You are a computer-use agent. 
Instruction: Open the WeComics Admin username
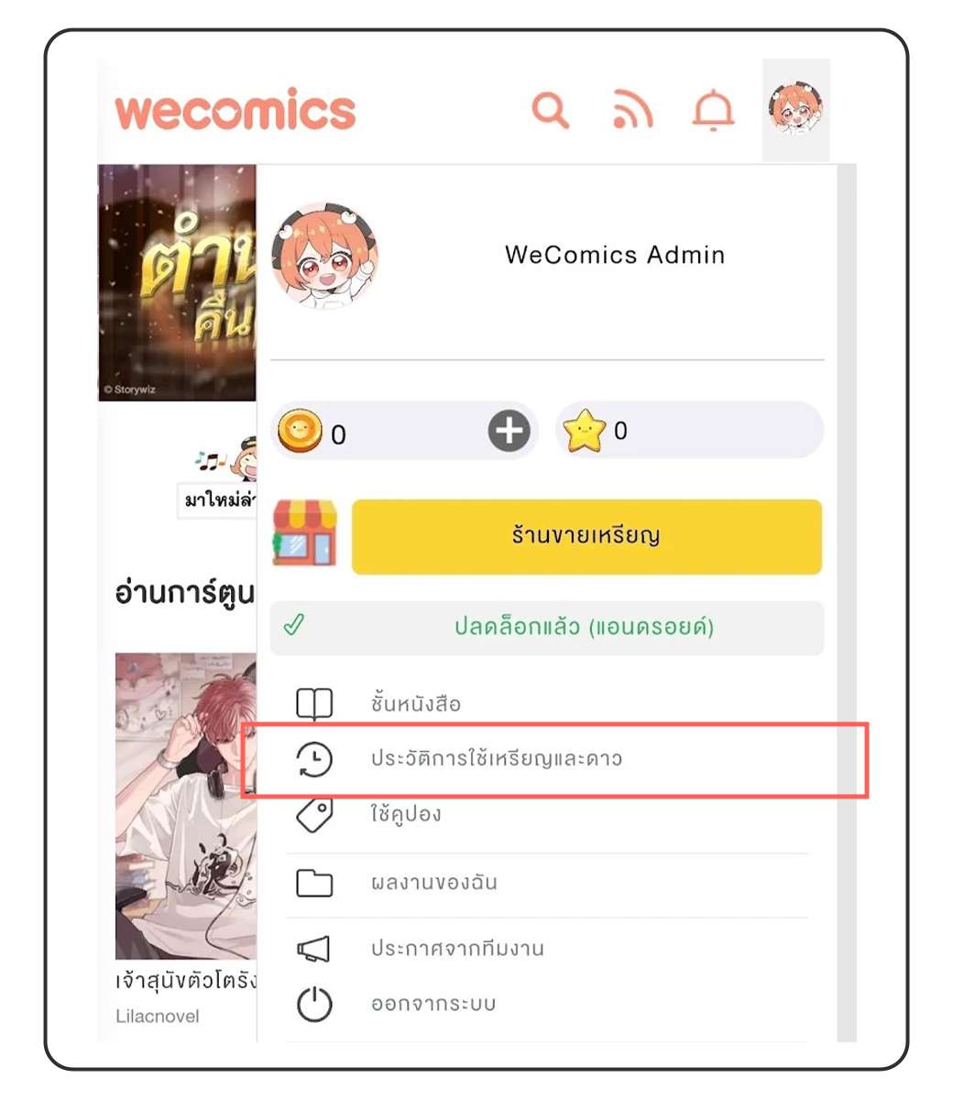pos(615,255)
